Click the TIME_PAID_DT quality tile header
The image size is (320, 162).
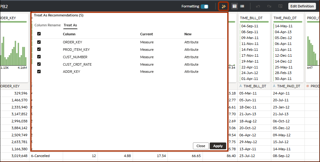coord(285,18)
